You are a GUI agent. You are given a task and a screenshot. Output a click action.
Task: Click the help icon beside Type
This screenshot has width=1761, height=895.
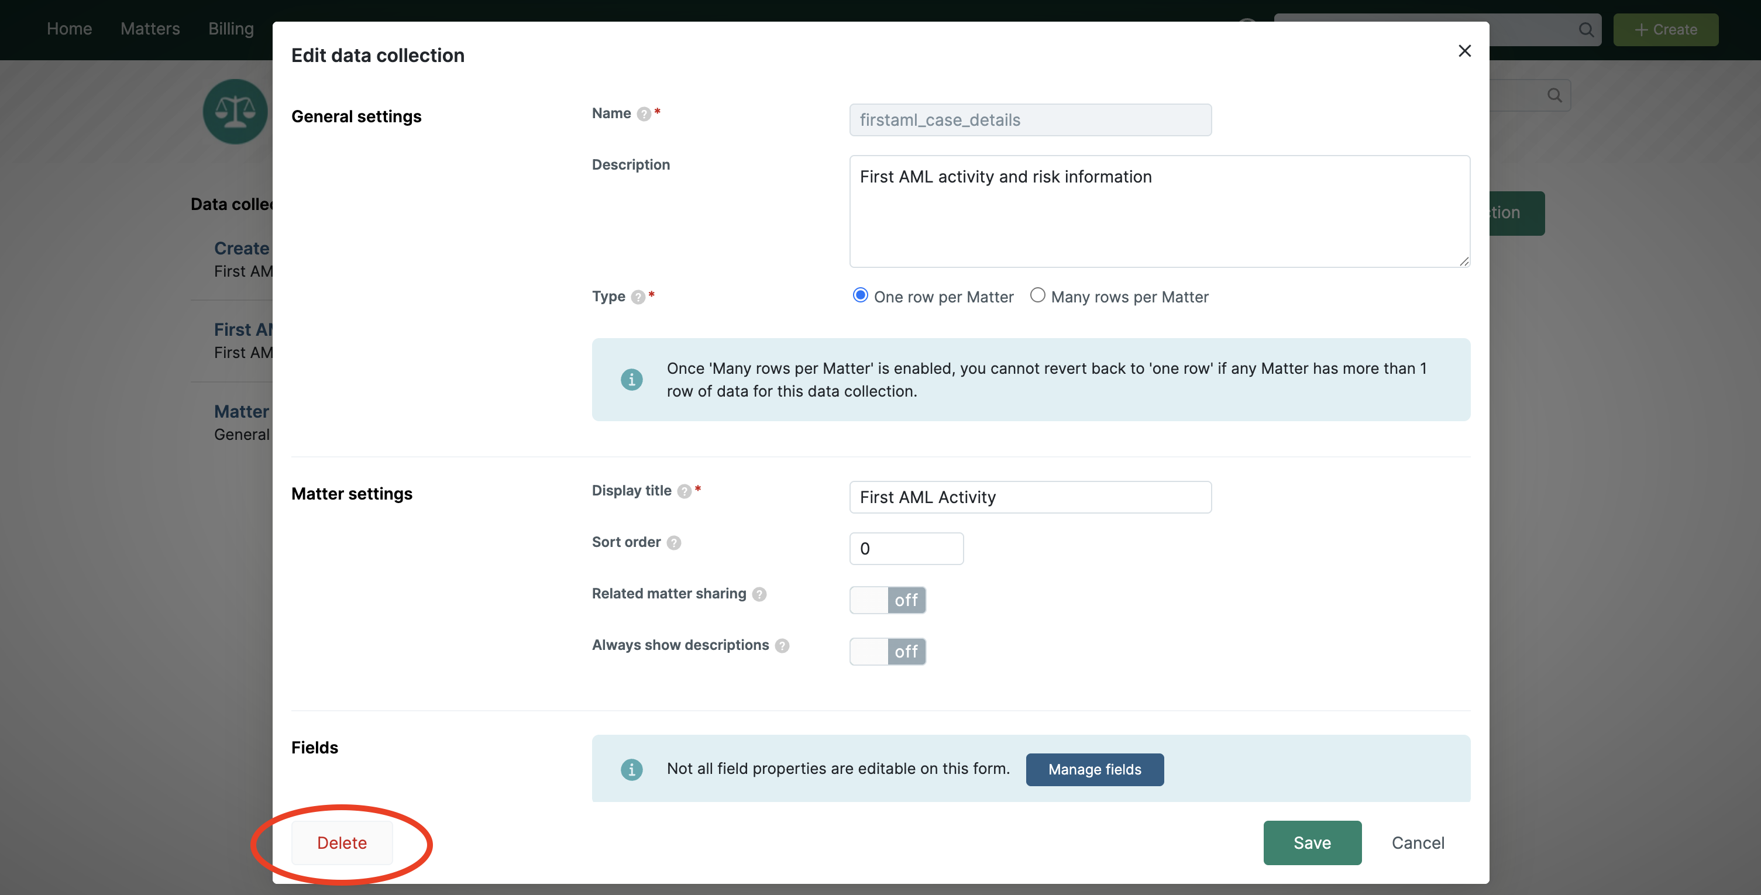tap(638, 297)
